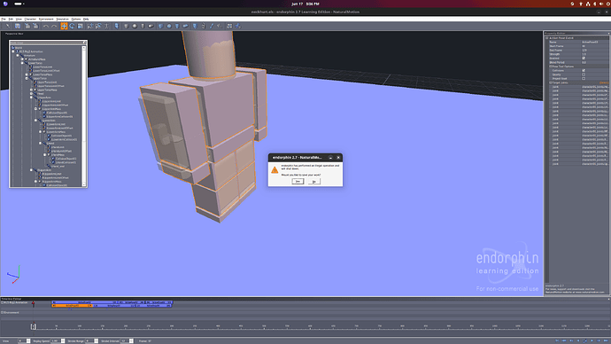The width and height of the screenshot is (611, 344).
Task: Open the View menu
Action: coord(19,19)
